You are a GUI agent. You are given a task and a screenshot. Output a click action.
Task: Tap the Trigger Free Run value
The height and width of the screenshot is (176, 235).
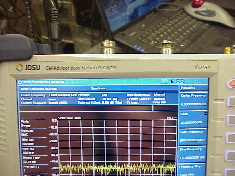coord(160,102)
